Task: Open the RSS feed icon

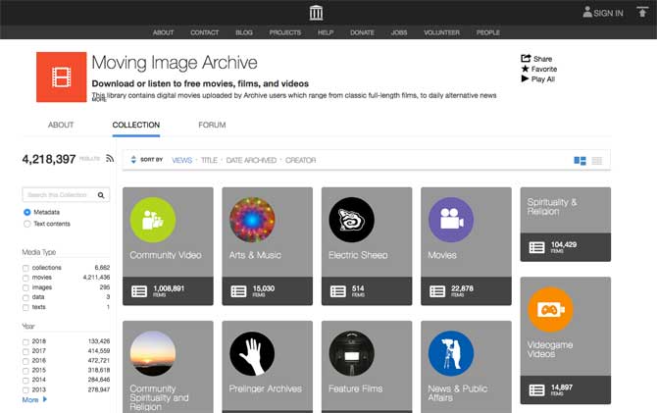Action: point(110,159)
